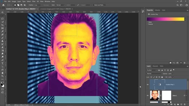
Task: Clip adjustment to layer icon in Properties
Action: click(170, 63)
